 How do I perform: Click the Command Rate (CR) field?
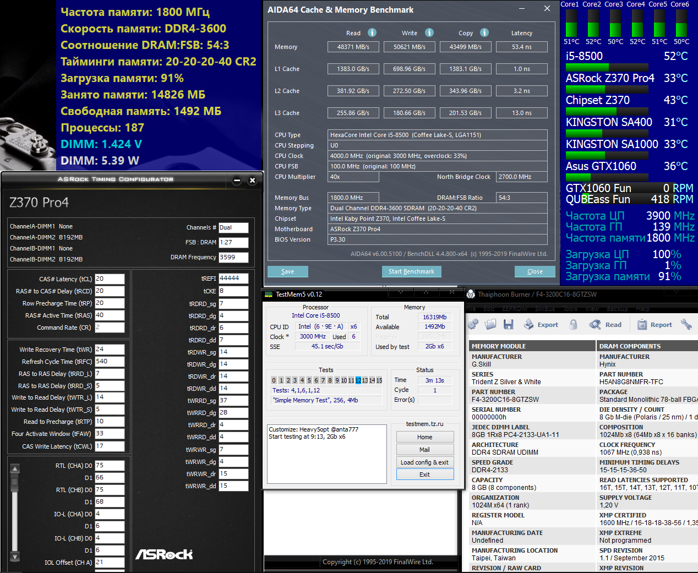pos(110,328)
